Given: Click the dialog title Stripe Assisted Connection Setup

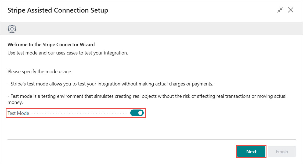Looking at the screenshot, I should (x=58, y=10).
